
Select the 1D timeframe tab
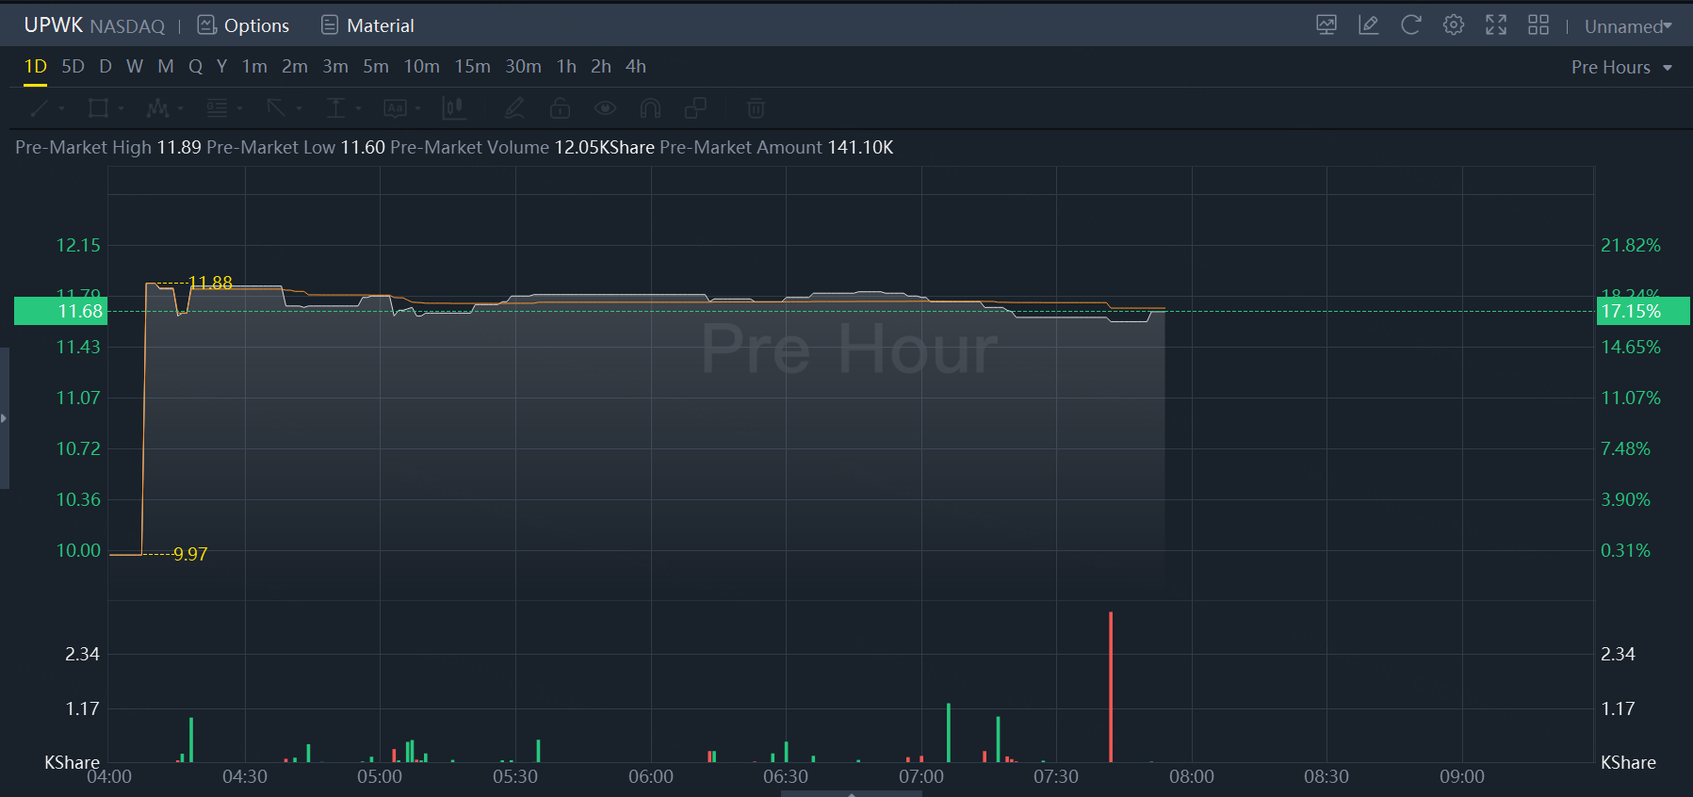36,67
